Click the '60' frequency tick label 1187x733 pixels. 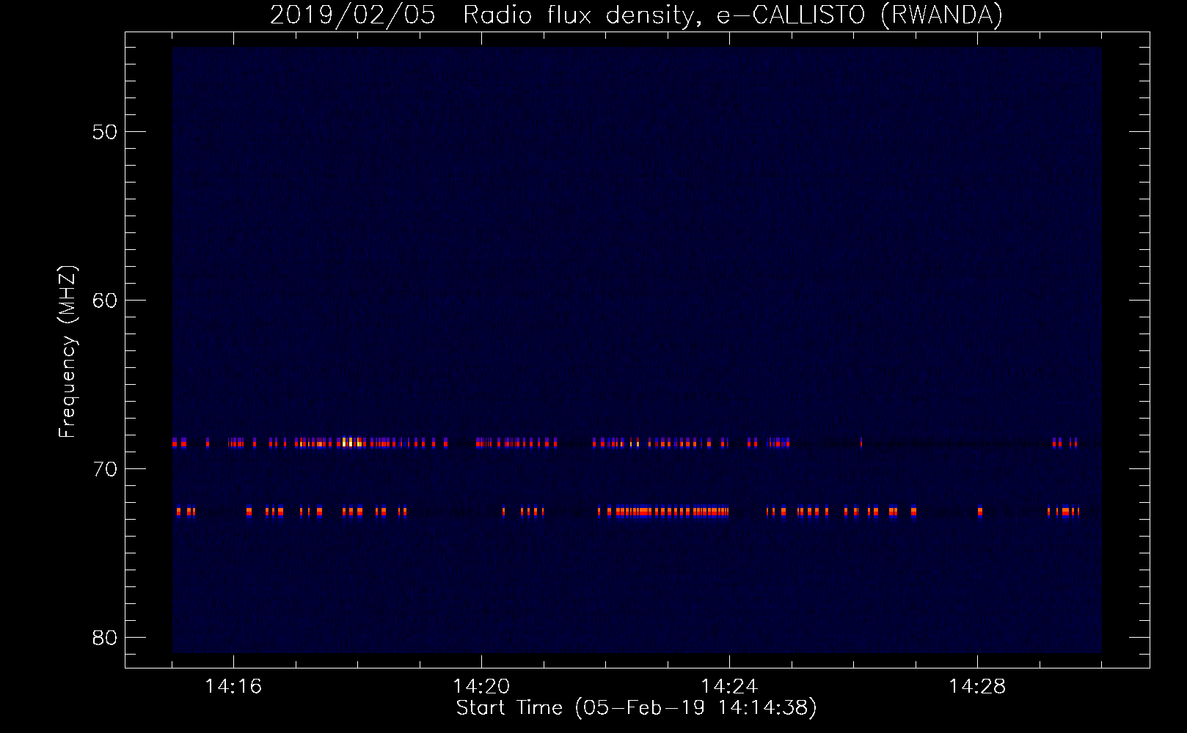point(105,301)
